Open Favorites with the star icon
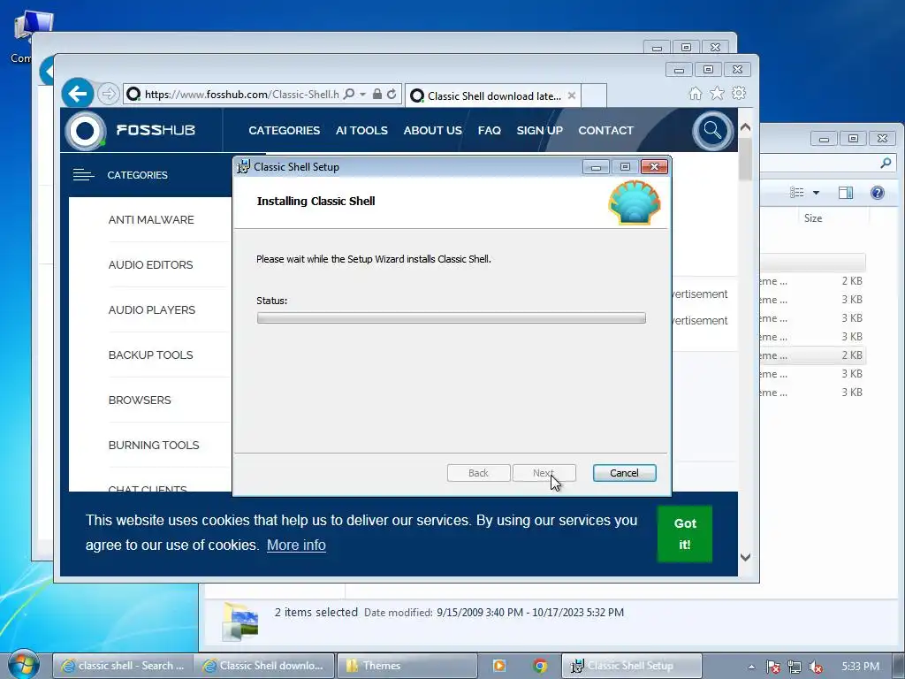The height and width of the screenshot is (679, 905). 717,93
